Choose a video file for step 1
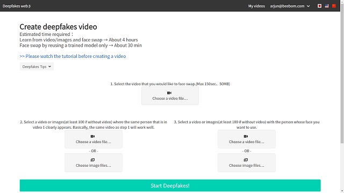 [170, 95]
